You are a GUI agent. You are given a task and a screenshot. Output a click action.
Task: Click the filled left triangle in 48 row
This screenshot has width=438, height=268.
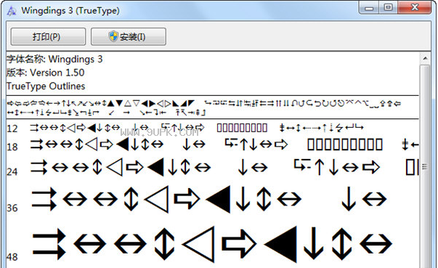[280, 244]
